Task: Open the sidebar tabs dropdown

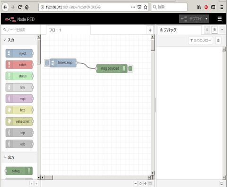Action: pos(222,30)
